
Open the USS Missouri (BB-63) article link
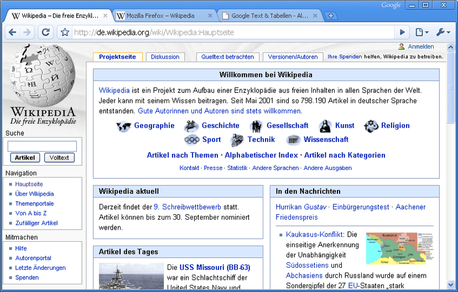click(x=215, y=267)
